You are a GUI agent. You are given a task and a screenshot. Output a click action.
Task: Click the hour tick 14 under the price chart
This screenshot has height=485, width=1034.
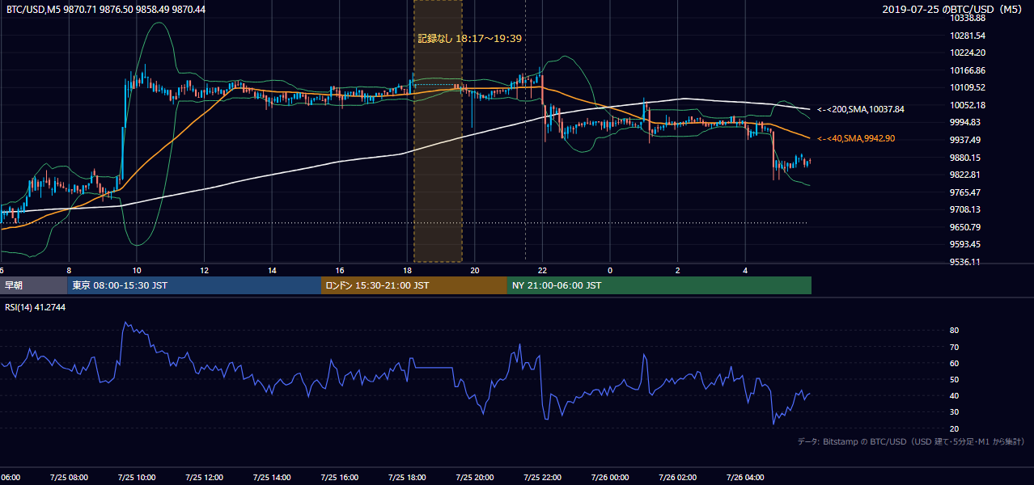(x=272, y=271)
